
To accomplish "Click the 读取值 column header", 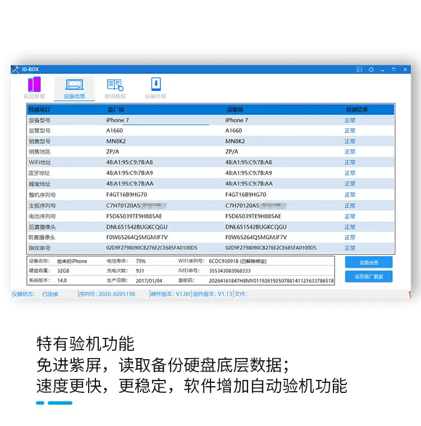I will coord(235,110).
